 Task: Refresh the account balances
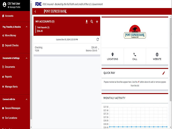(98, 39)
